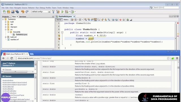Open Profile Project dropdown arrow
181x102 pixels.
click(x=75, y=12)
